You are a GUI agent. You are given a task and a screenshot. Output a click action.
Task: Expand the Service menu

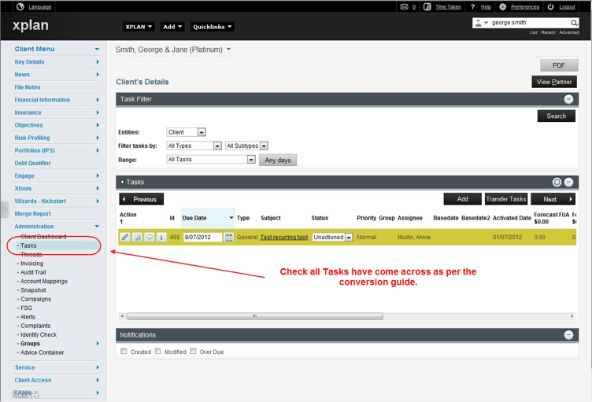click(x=98, y=367)
